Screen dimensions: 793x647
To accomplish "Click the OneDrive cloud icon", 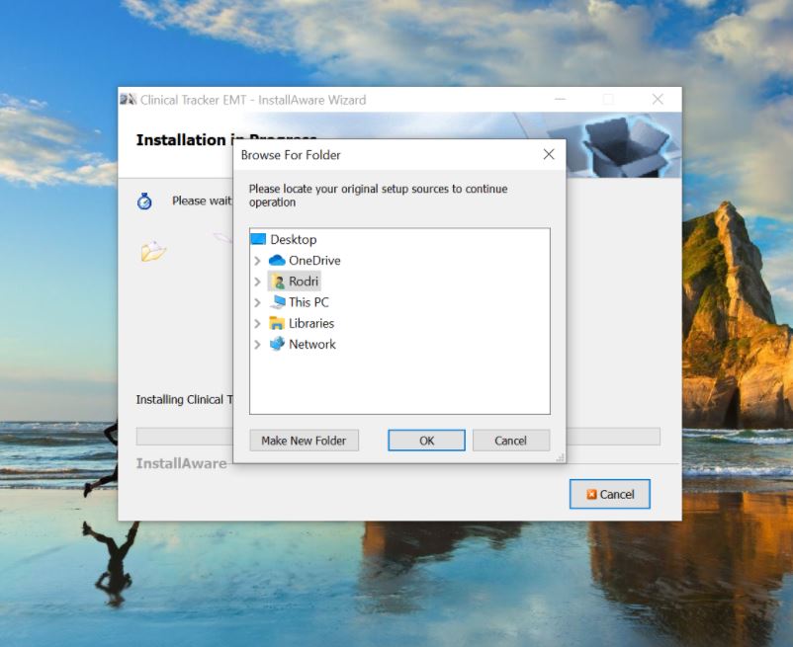I will click(277, 260).
